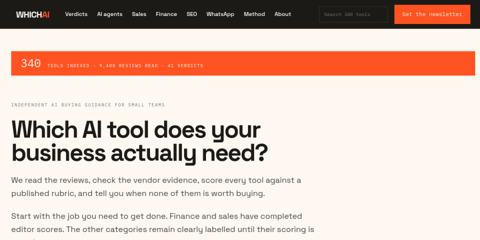Click the Which AI tool headline
The image size is (480, 240).
pos(139,141)
